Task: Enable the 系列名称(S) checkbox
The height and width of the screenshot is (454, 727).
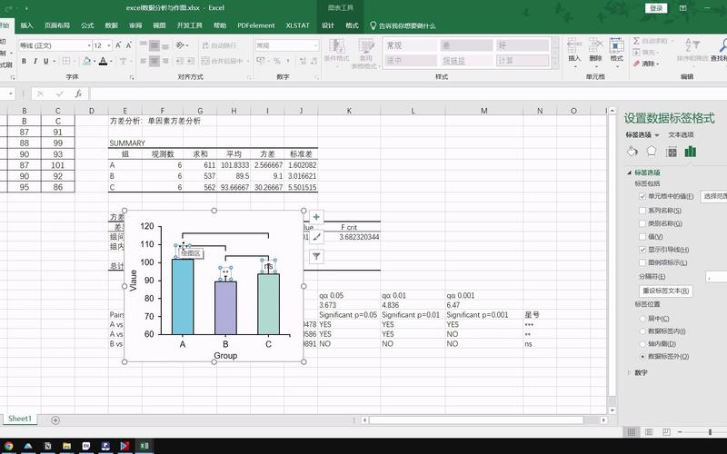Action: (642, 211)
